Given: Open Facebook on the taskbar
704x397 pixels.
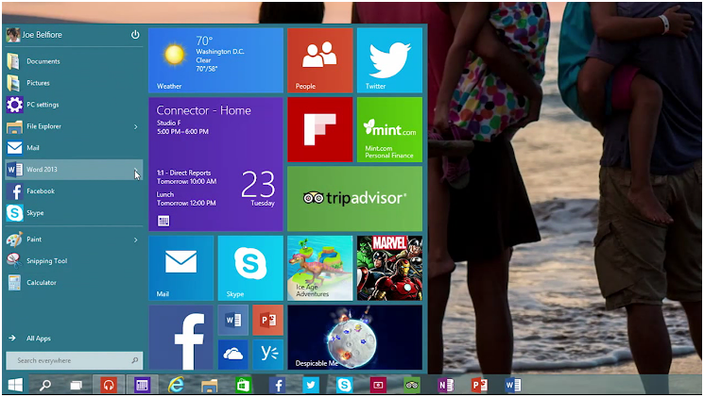Looking at the screenshot, I should (x=278, y=385).
